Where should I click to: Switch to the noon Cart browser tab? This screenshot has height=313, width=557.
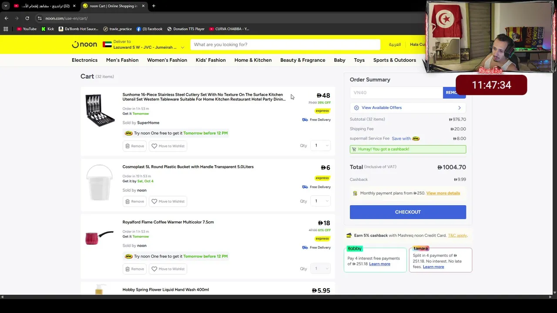point(113,6)
